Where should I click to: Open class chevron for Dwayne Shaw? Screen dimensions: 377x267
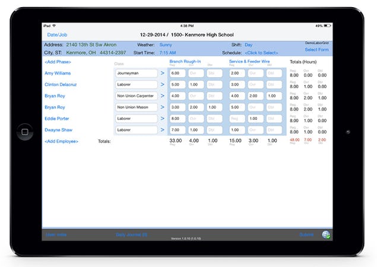coord(163,130)
